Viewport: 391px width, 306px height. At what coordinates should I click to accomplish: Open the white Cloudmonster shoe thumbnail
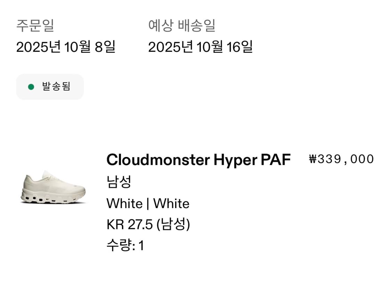point(53,187)
